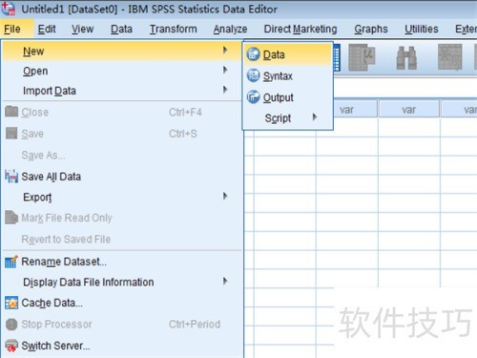Expand Display Data File Information submenu arrow
This screenshot has width=477, height=358.
coord(225,281)
